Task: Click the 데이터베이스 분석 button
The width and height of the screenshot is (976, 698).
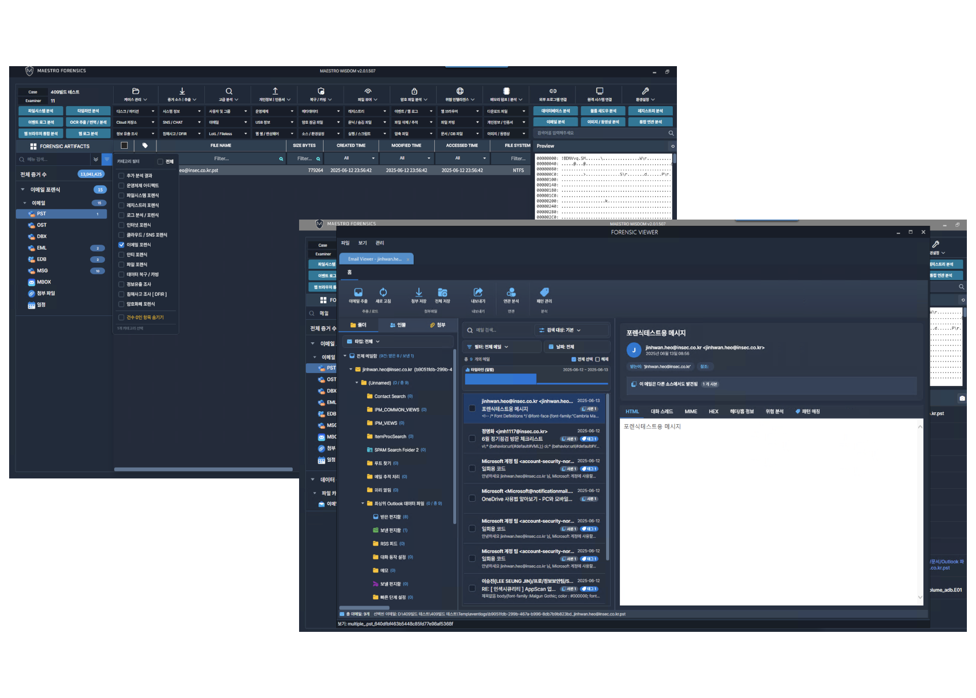Action: tap(555, 111)
